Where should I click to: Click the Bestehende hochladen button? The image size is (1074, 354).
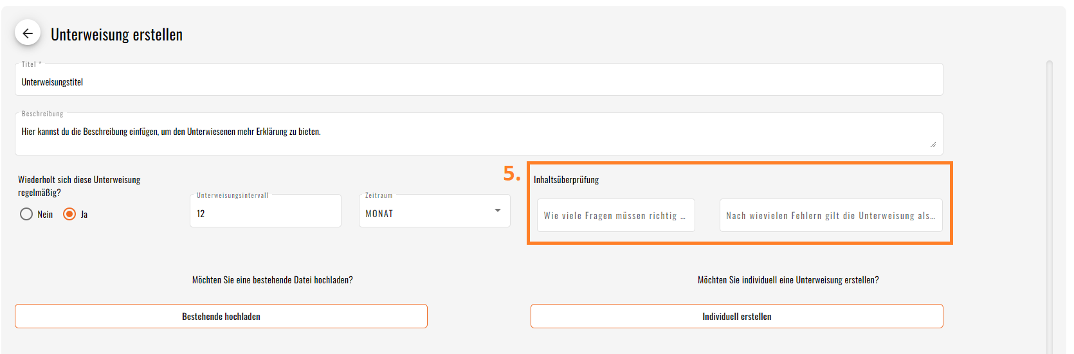pyautogui.click(x=221, y=316)
